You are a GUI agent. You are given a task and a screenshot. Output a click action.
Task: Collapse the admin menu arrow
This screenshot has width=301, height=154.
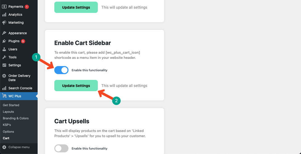coord(4,147)
